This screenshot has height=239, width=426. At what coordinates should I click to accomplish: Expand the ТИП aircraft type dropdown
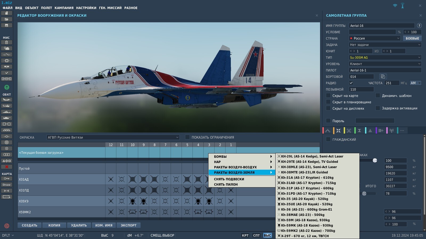click(x=385, y=57)
